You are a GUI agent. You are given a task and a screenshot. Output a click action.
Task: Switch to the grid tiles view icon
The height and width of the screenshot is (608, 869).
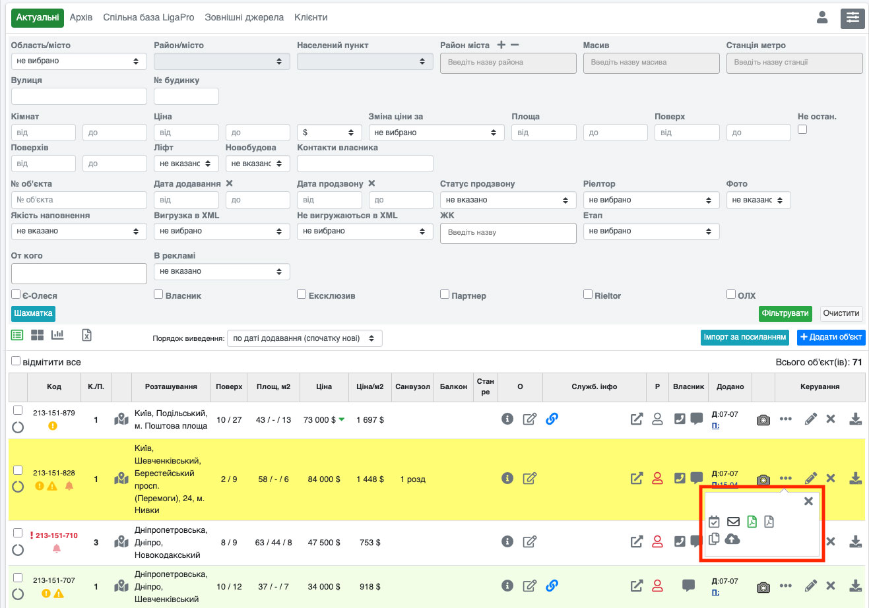[x=38, y=335]
